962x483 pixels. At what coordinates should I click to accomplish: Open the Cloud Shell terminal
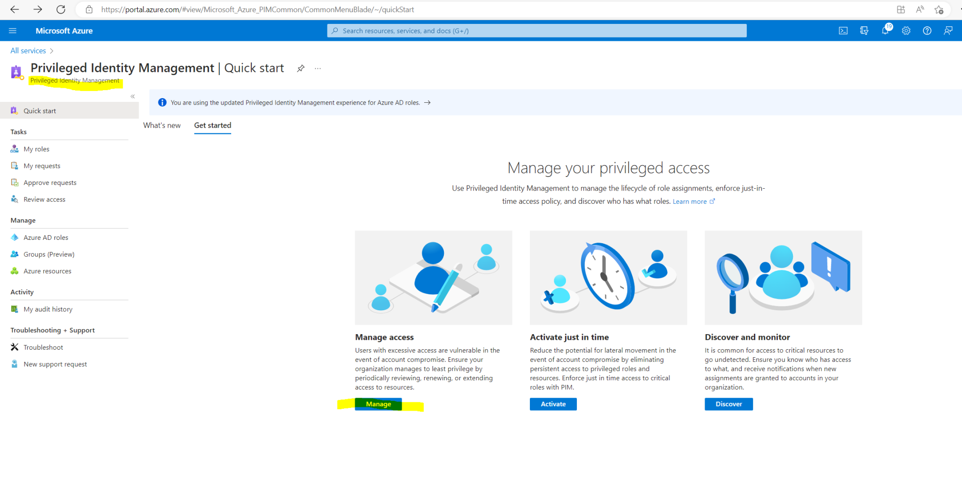843,30
